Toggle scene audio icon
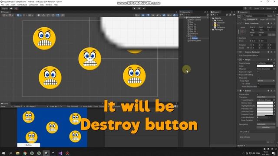 (x=153, y=15)
